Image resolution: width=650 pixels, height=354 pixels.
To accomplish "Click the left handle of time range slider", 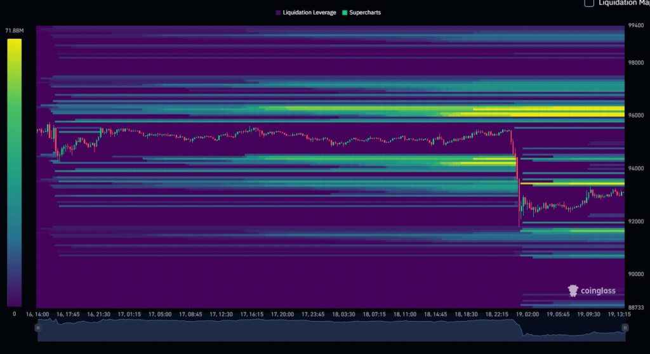I will pyautogui.click(x=37, y=328).
